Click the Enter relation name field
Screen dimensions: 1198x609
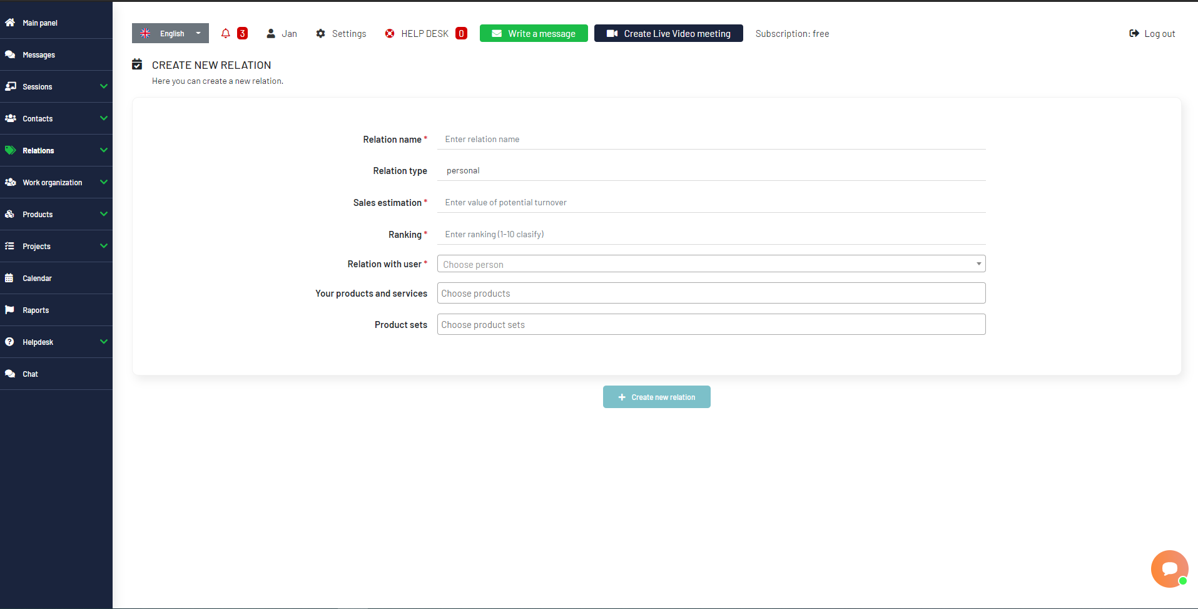point(710,139)
